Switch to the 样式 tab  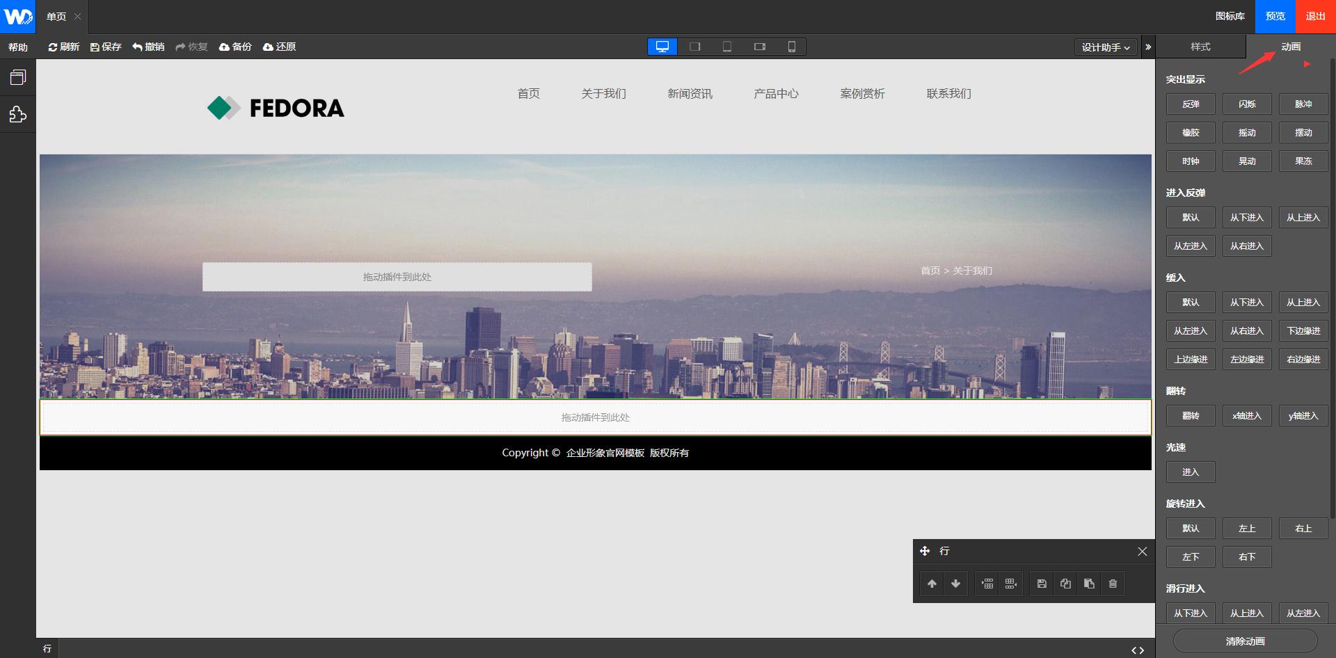(x=1200, y=47)
